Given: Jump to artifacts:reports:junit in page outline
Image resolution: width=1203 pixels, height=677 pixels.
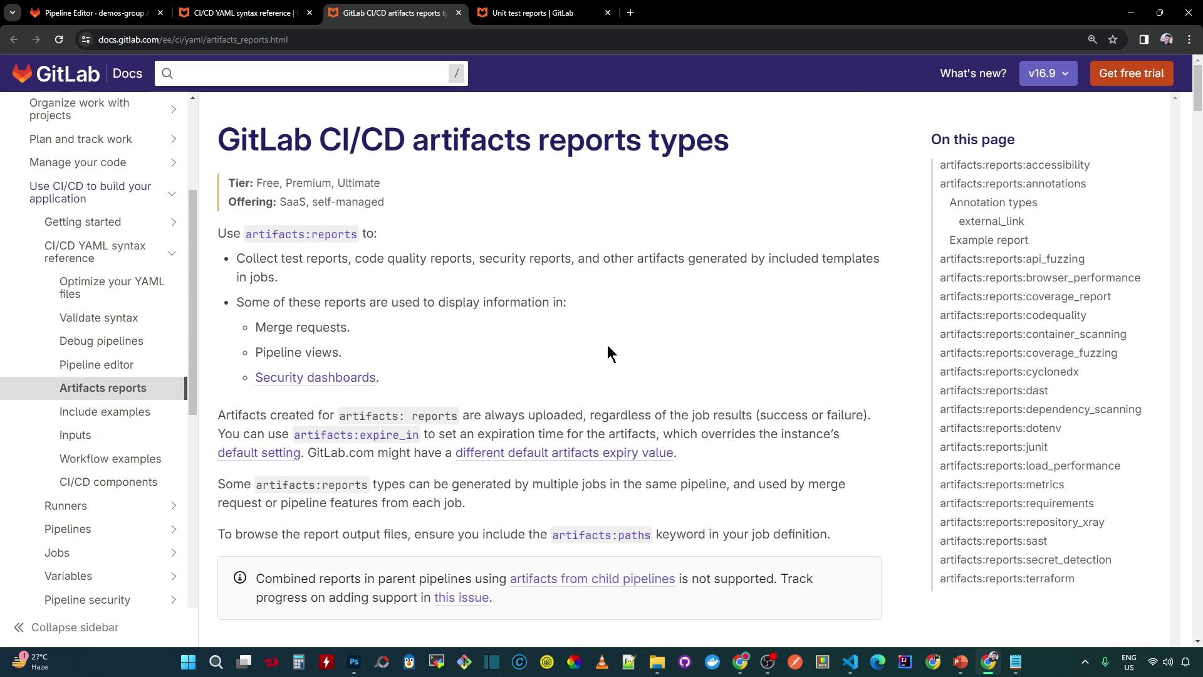Looking at the screenshot, I should 993,447.
